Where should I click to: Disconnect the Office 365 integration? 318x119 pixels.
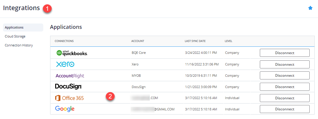pos(285,98)
